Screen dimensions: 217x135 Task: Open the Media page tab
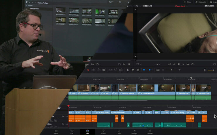(56, 132)
